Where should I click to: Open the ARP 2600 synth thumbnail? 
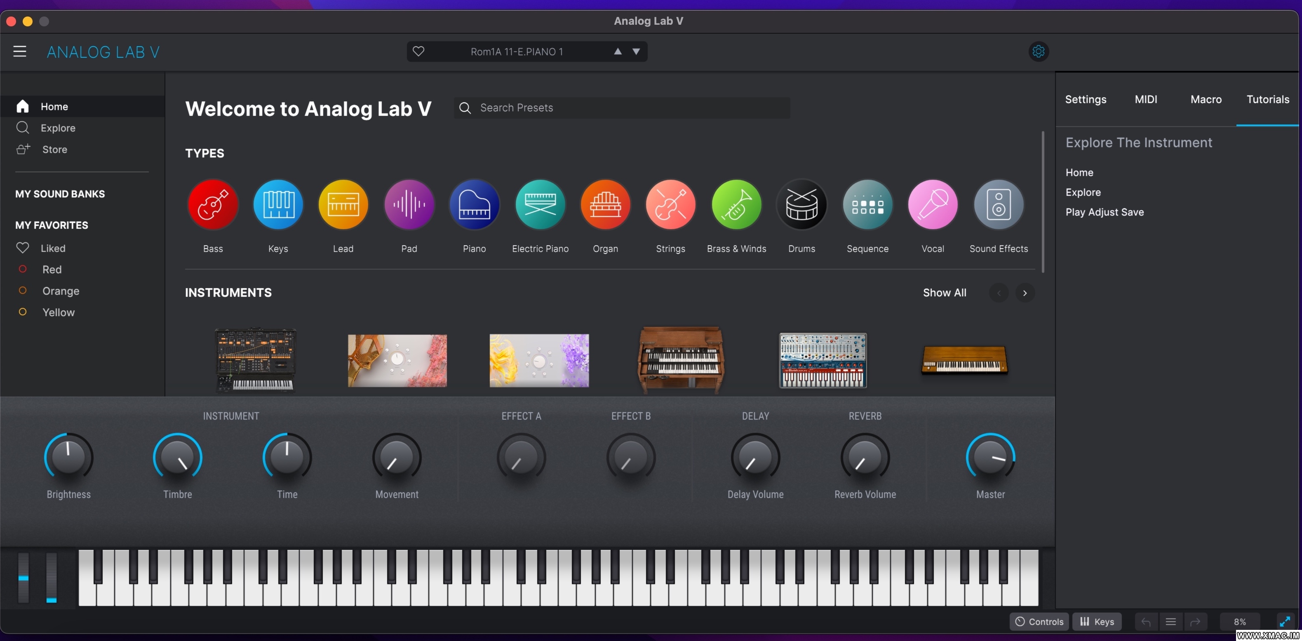point(256,360)
